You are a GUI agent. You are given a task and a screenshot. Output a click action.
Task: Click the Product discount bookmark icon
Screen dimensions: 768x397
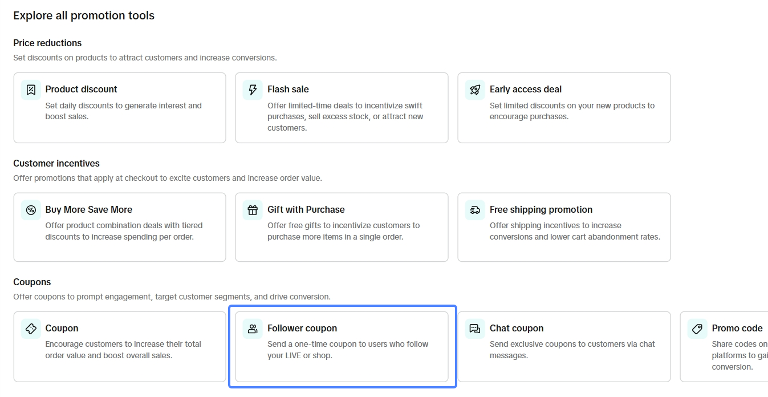[x=31, y=90]
